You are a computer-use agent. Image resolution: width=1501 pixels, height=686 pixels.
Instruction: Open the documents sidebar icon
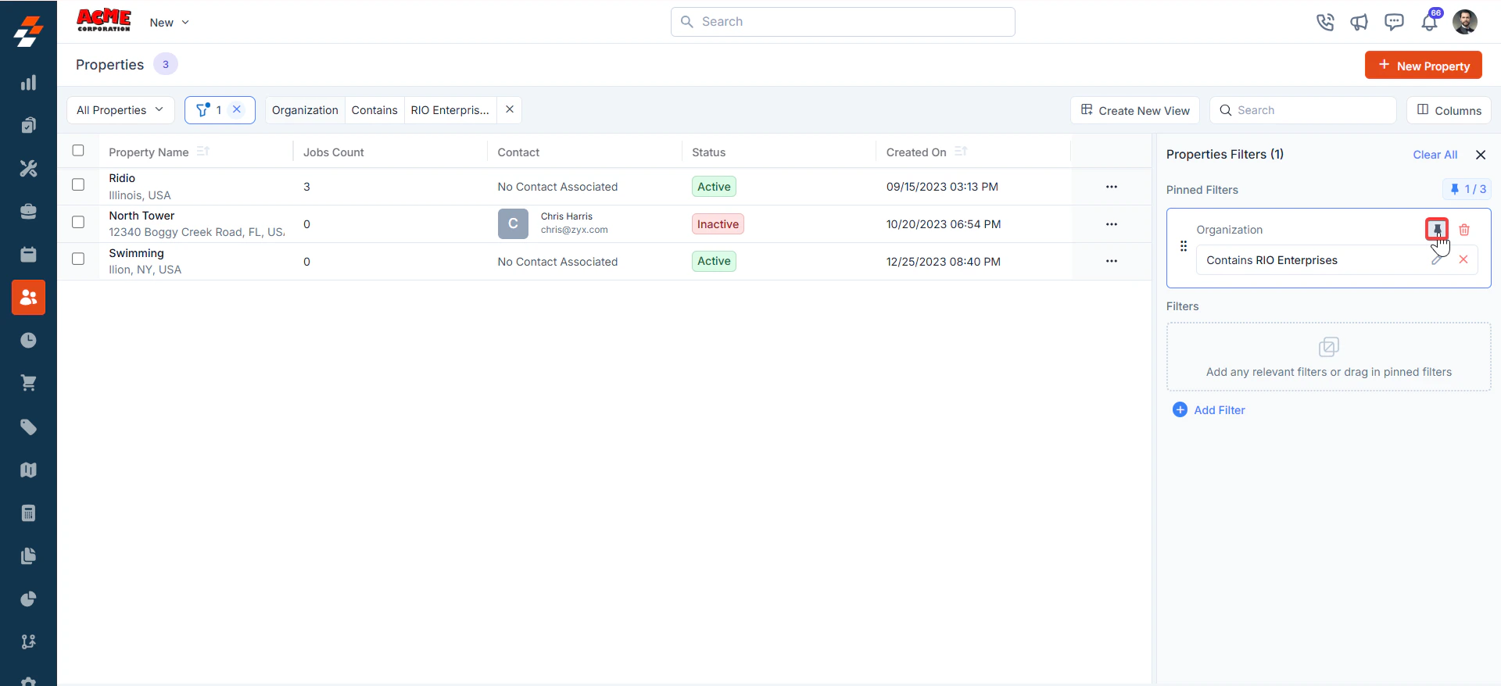[28, 556]
